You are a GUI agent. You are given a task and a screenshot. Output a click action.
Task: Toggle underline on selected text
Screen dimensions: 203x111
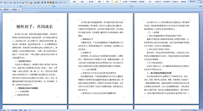point(11,3)
